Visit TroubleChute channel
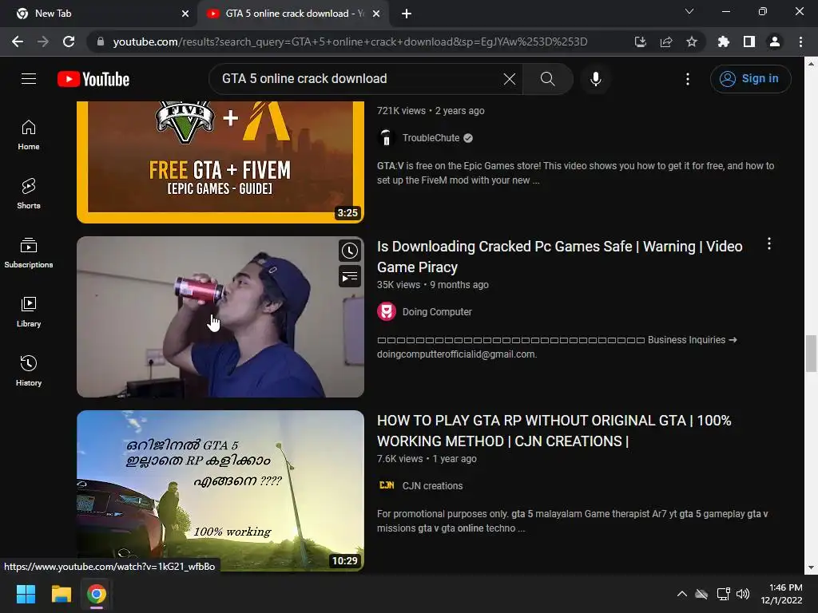The width and height of the screenshot is (818, 613). click(431, 138)
